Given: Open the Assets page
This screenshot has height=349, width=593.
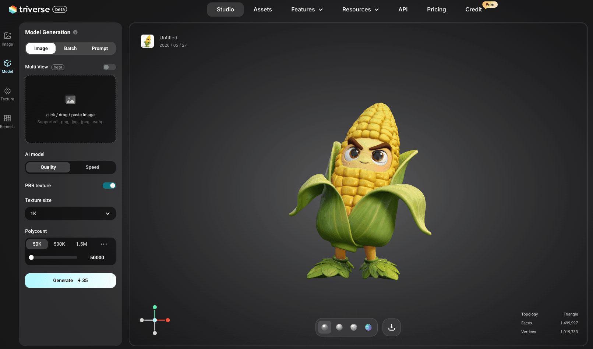Looking at the screenshot, I should pyautogui.click(x=263, y=10).
